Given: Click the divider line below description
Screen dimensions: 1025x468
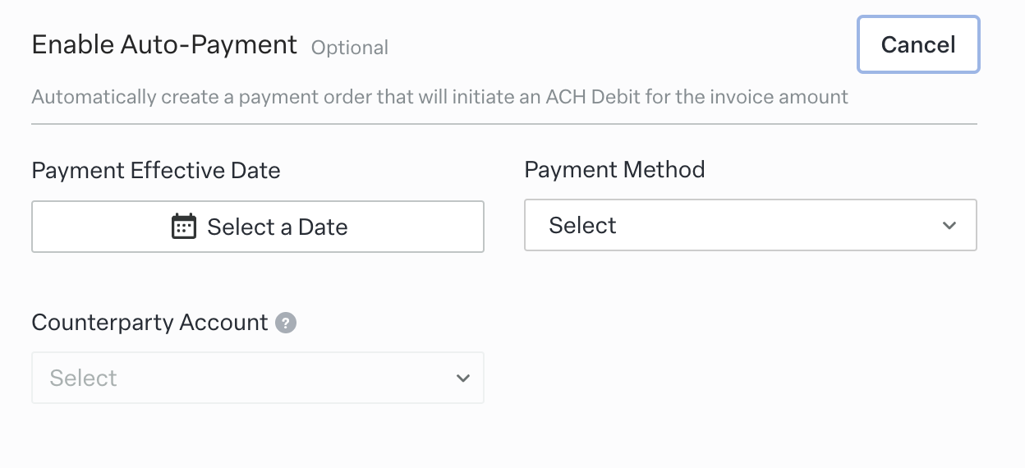Looking at the screenshot, I should (x=503, y=124).
